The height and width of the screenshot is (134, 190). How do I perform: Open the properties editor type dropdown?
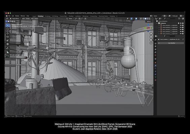[x=156, y=36]
